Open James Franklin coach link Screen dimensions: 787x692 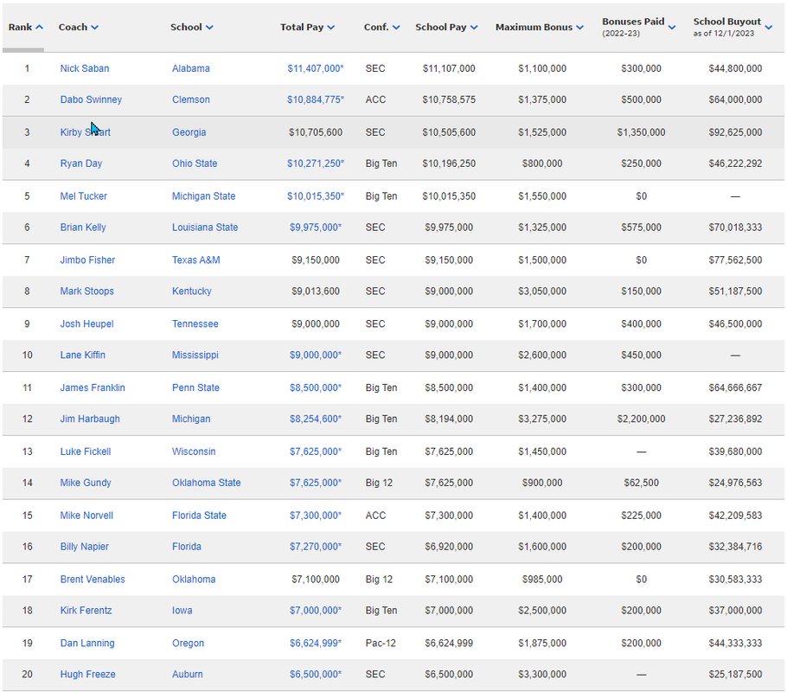click(x=93, y=388)
